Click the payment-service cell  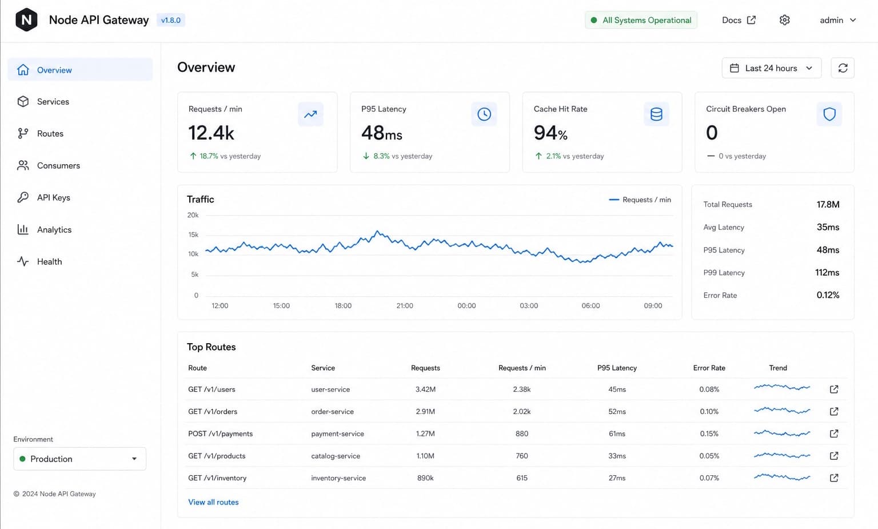(x=337, y=433)
